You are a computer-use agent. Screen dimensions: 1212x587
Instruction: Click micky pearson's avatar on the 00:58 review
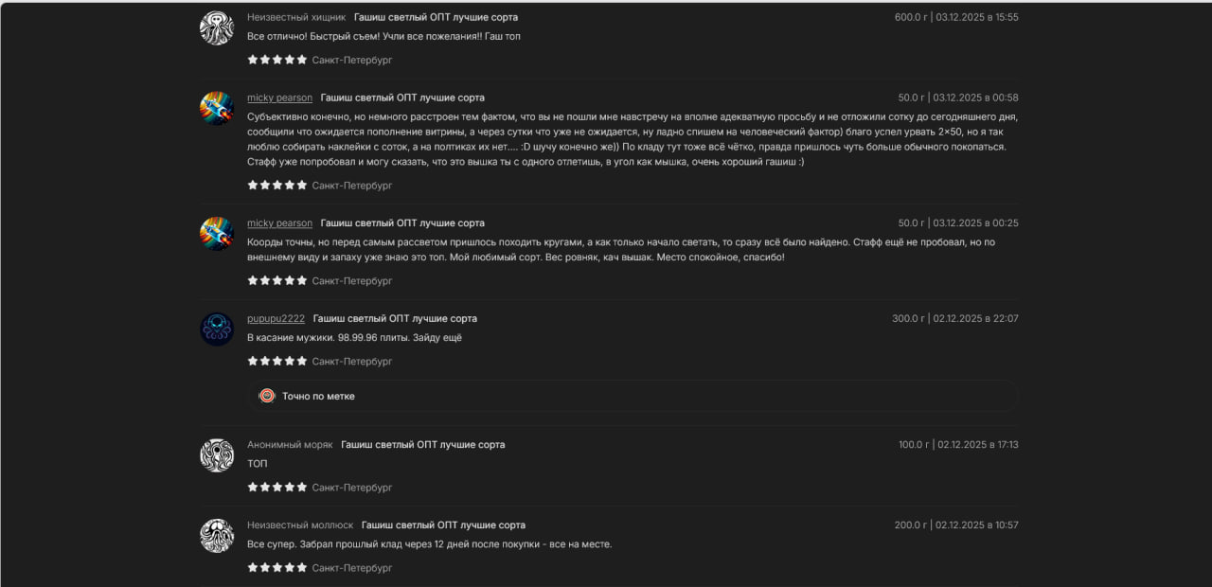217,109
